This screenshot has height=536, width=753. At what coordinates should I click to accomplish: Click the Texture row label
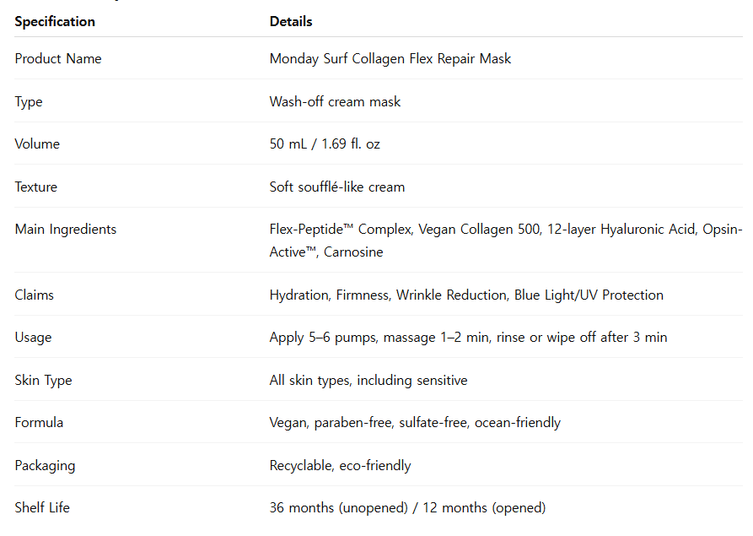(x=35, y=187)
